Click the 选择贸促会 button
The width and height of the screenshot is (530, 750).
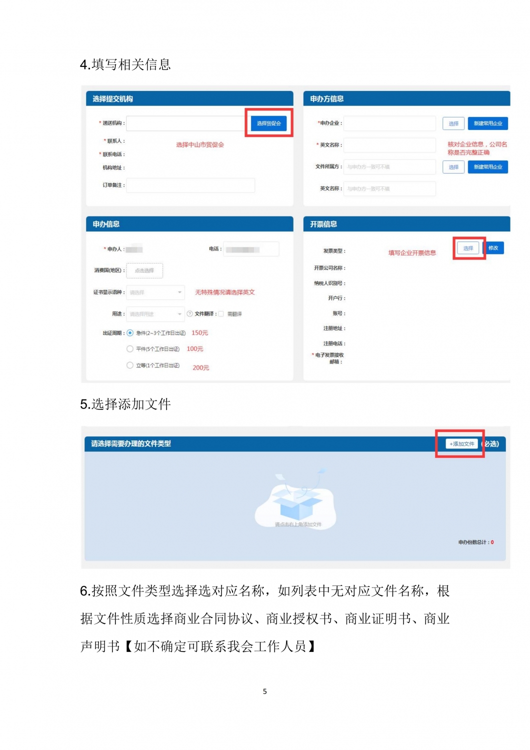(x=269, y=123)
